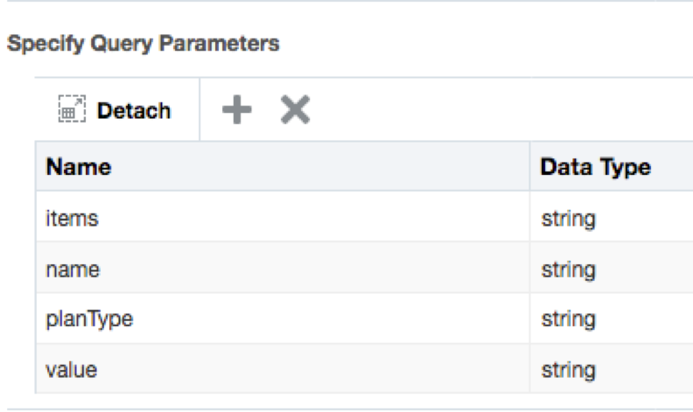Click the Specify Query Parameters heading
The height and width of the screenshot is (412, 693).
(143, 43)
